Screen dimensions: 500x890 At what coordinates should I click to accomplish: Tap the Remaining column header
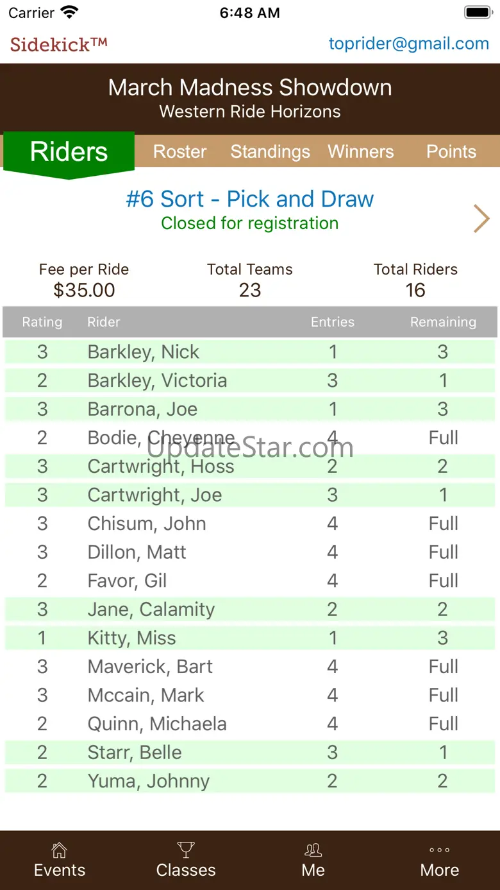443,322
